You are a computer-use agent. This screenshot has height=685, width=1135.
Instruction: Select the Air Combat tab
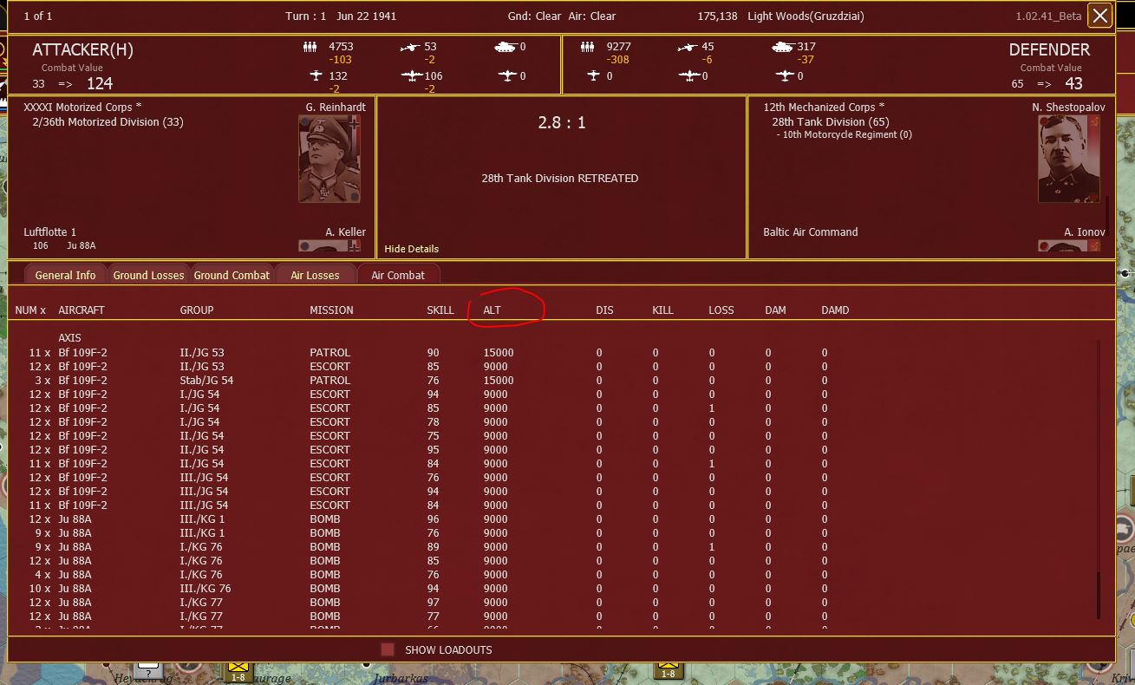click(x=398, y=275)
